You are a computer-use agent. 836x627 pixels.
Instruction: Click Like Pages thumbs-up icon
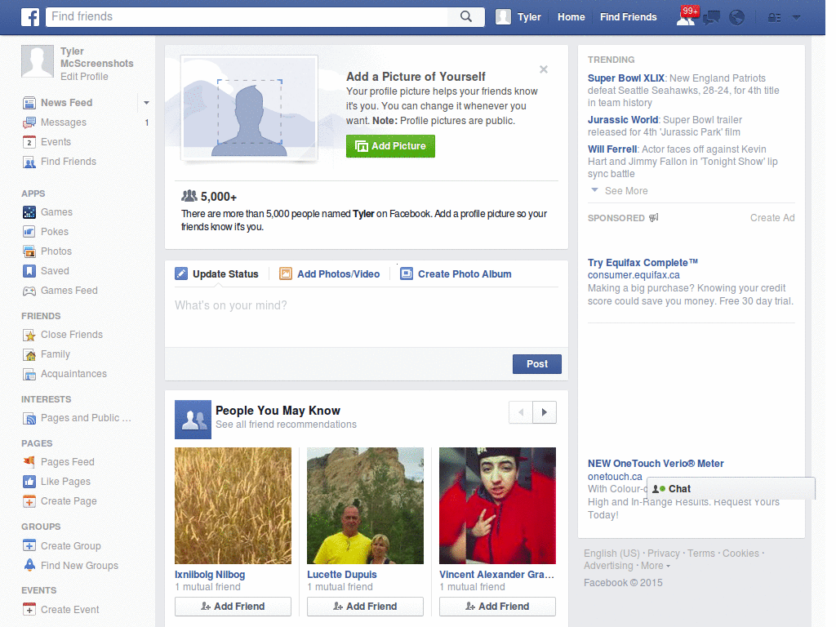tap(29, 482)
